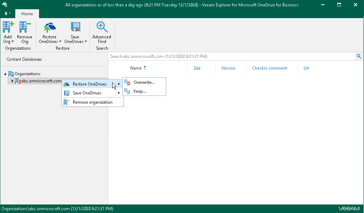364x213 pixels.
Task: Expand Save OneDrives submenu arrow in context menu
Action: (x=119, y=93)
